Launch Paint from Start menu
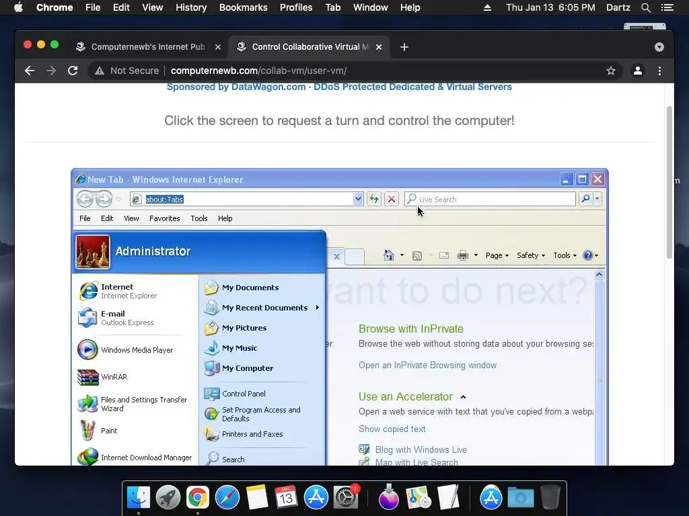The height and width of the screenshot is (516, 689). [97, 431]
